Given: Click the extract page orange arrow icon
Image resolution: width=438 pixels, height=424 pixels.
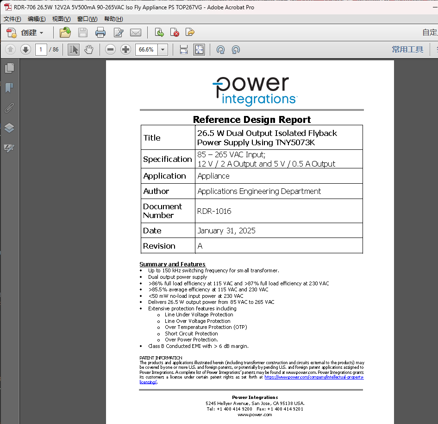Looking at the screenshot, I should click(x=190, y=32).
